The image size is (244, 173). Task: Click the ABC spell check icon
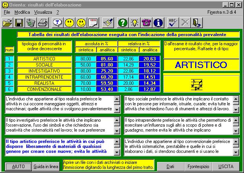pyautogui.click(x=173, y=23)
